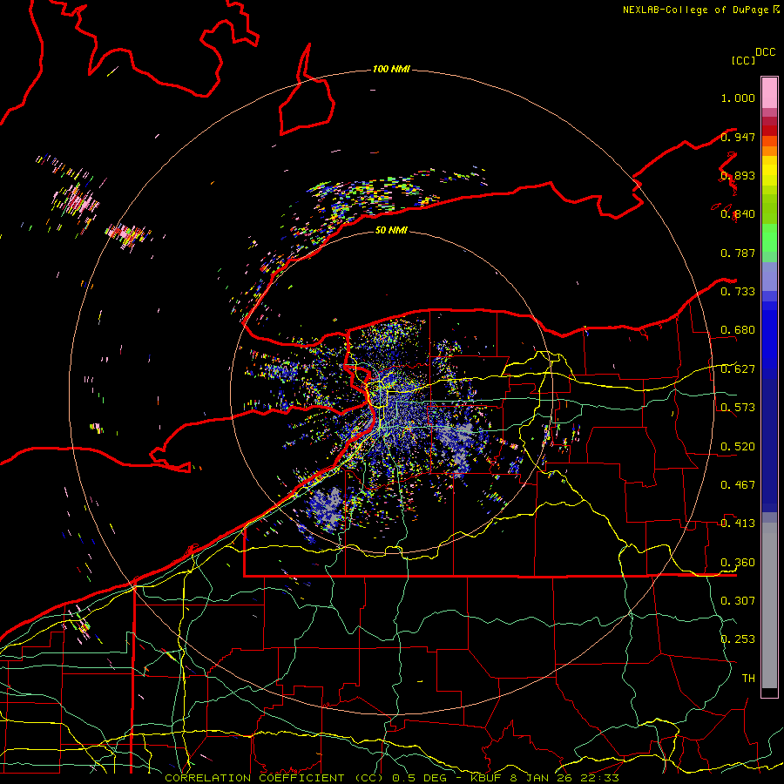Click the [CC] units label
Screen dimensions: 784x784
(x=743, y=60)
